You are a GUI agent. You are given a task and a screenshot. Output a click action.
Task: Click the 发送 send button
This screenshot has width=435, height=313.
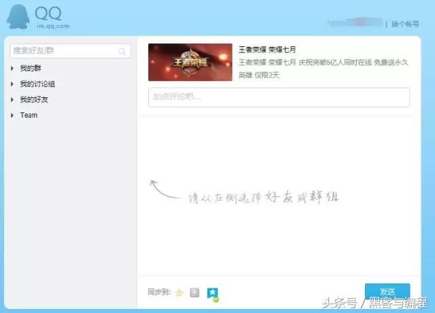(387, 291)
